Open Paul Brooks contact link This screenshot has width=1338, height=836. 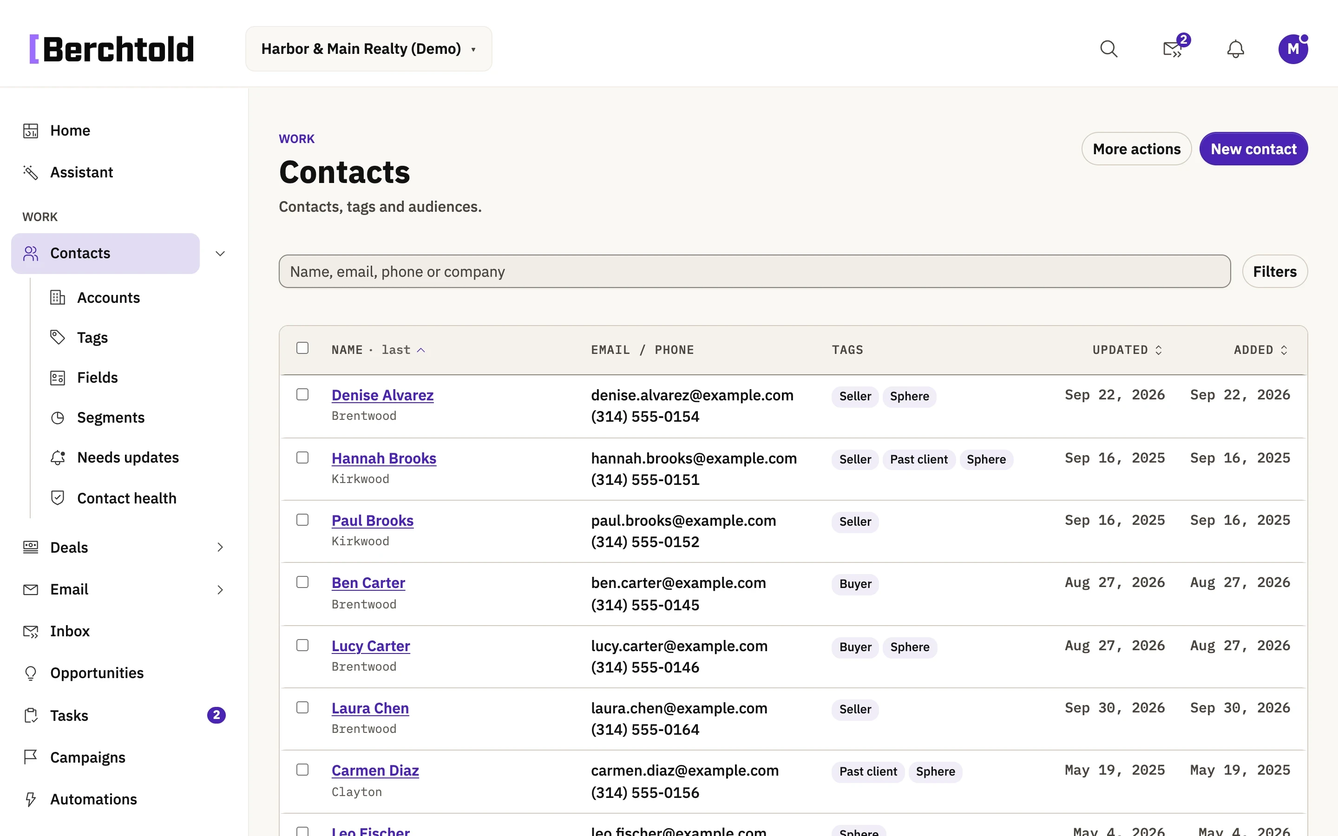[372, 521]
